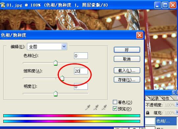Click the layer mask thumbnail of 色相 layer
Viewport: 178px width, 129px height.
point(150,121)
